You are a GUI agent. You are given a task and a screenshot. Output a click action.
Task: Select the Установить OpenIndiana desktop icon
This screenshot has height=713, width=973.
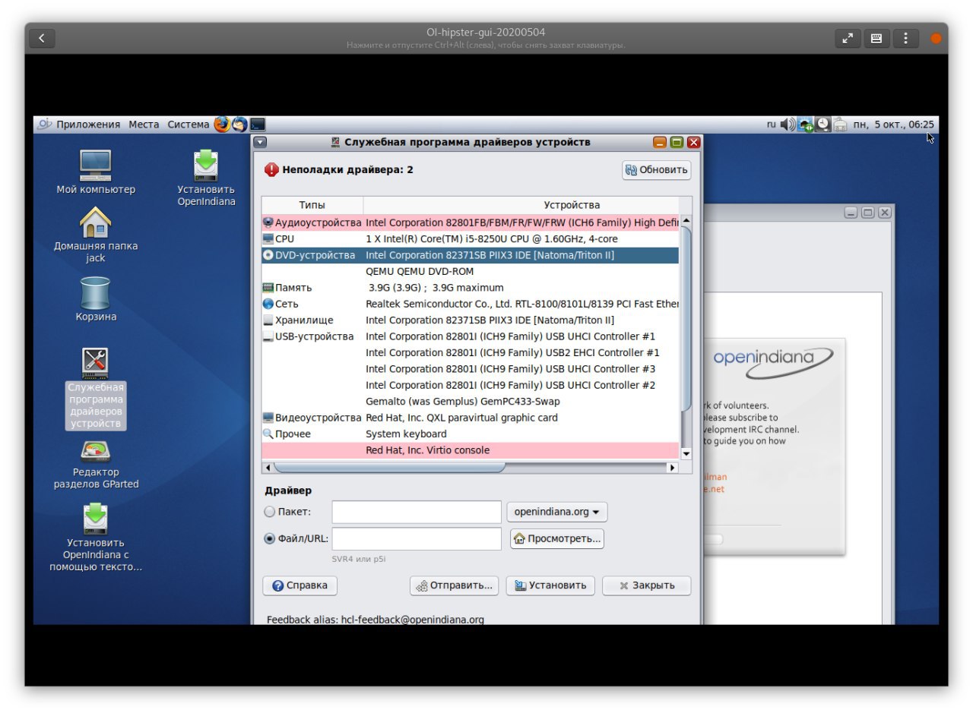tap(206, 178)
